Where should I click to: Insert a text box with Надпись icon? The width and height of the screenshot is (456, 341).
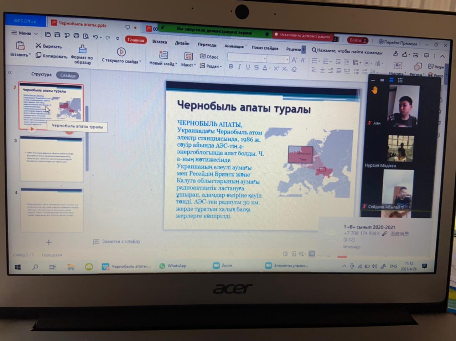[x=398, y=66]
